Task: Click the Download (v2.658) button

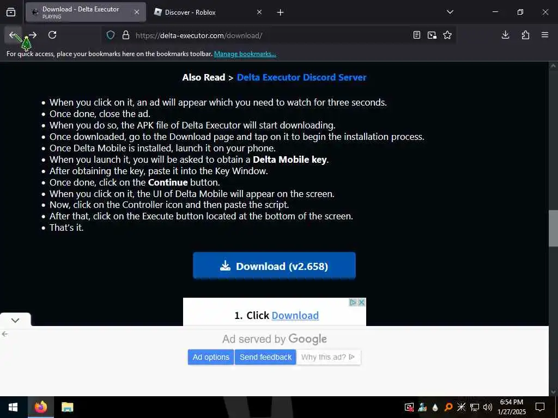Action: (274, 266)
